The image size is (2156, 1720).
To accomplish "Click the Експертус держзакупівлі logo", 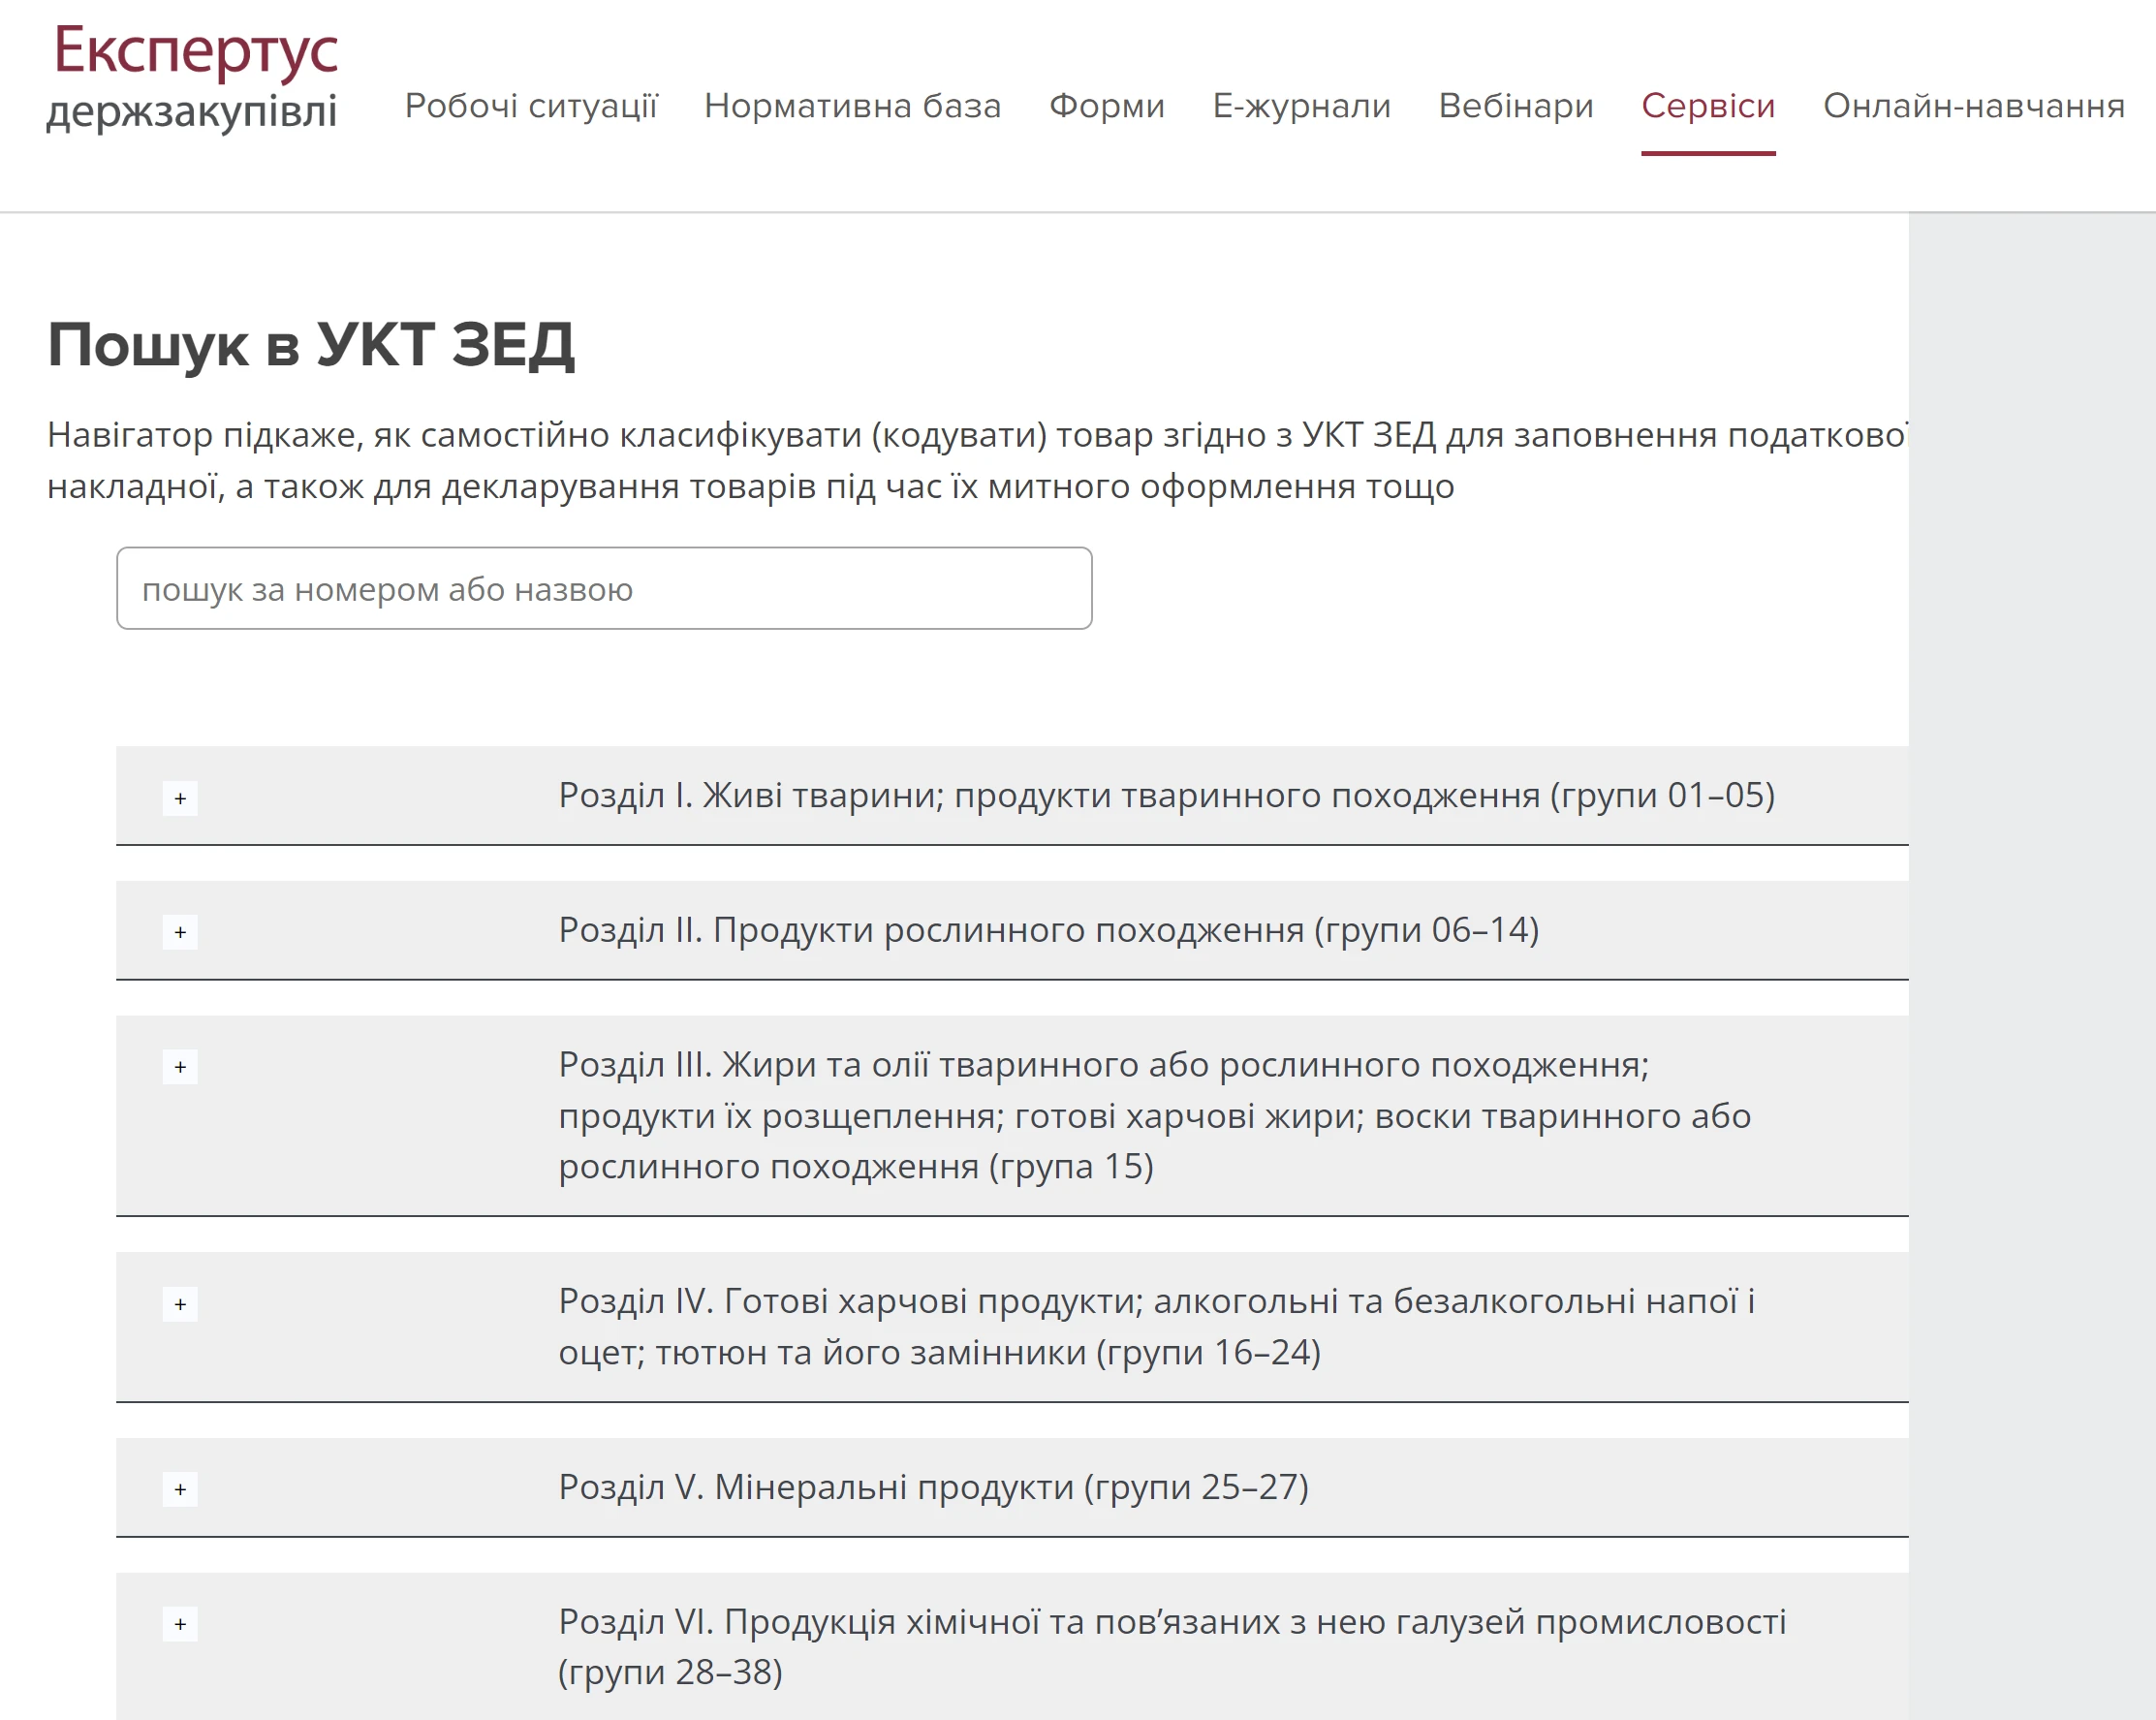I will (194, 78).
